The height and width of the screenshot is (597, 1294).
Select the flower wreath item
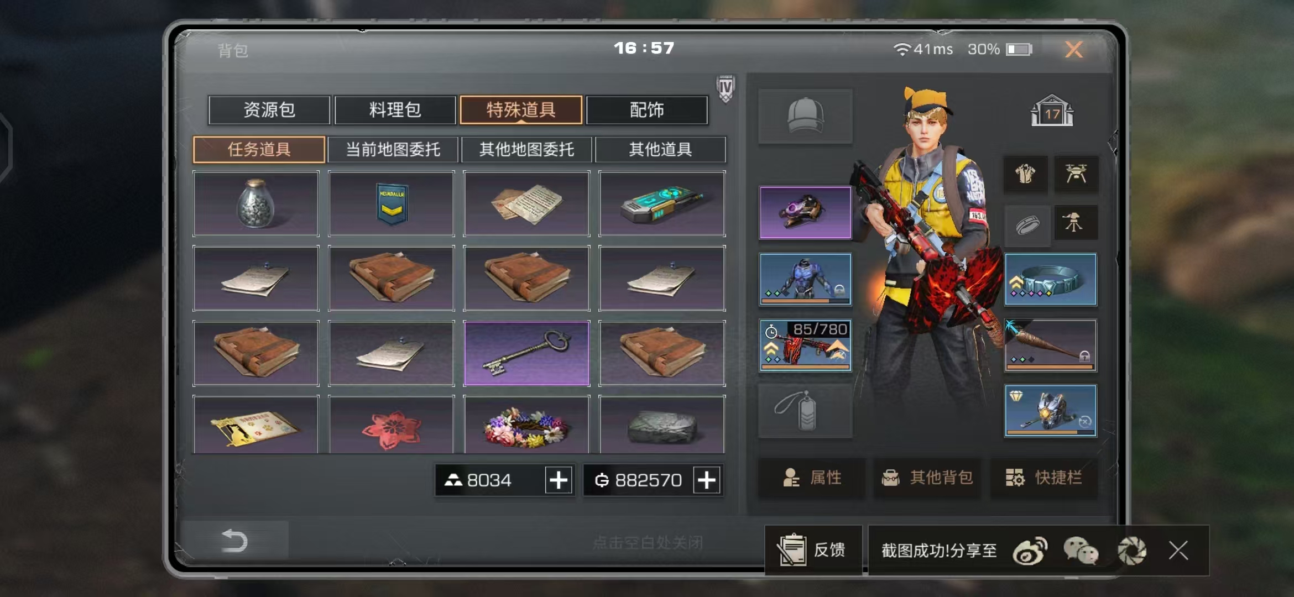pyautogui.click(x=526, y=425)
